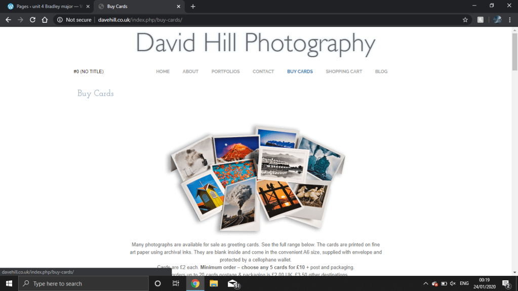The width and height of the screenshot is (518, 291).
Task: Go to the Shopping Cart page
Action: [x=344, y=71]
